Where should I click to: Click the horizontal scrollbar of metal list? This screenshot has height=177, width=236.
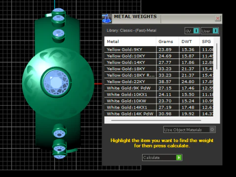[156, 120]
